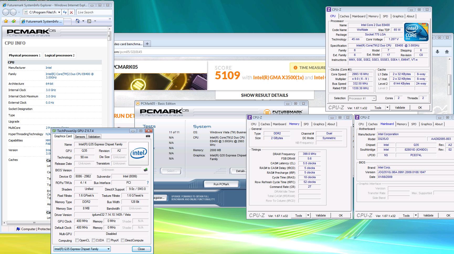Screen dimensions: 454x254
Task: Click Validate in CPU-Z Memory window
Action: (x=320, y=215)
